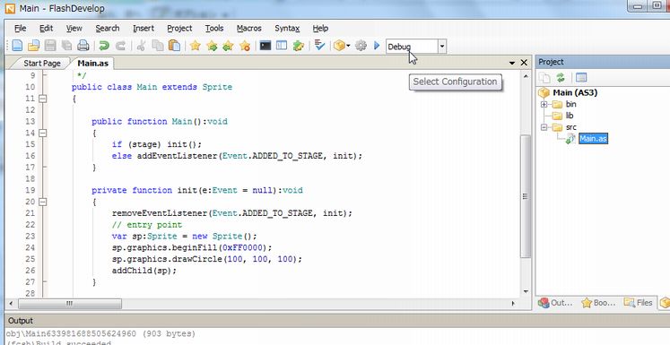Click the Paste clipboard icon
Viewport: 670px width, 345px height.
tap(174, 46)
